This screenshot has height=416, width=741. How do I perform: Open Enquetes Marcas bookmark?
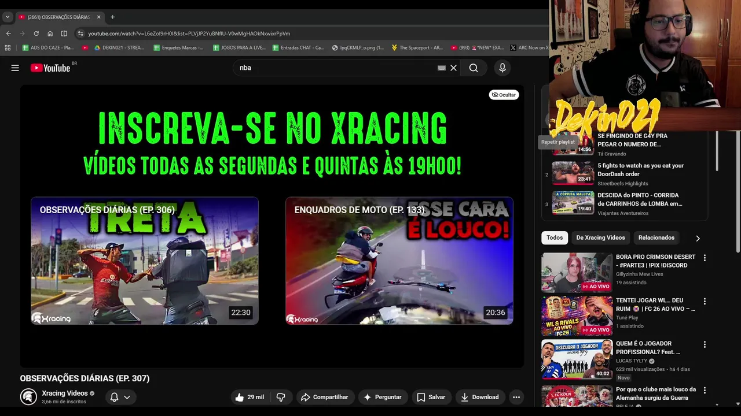coord(178,47)
